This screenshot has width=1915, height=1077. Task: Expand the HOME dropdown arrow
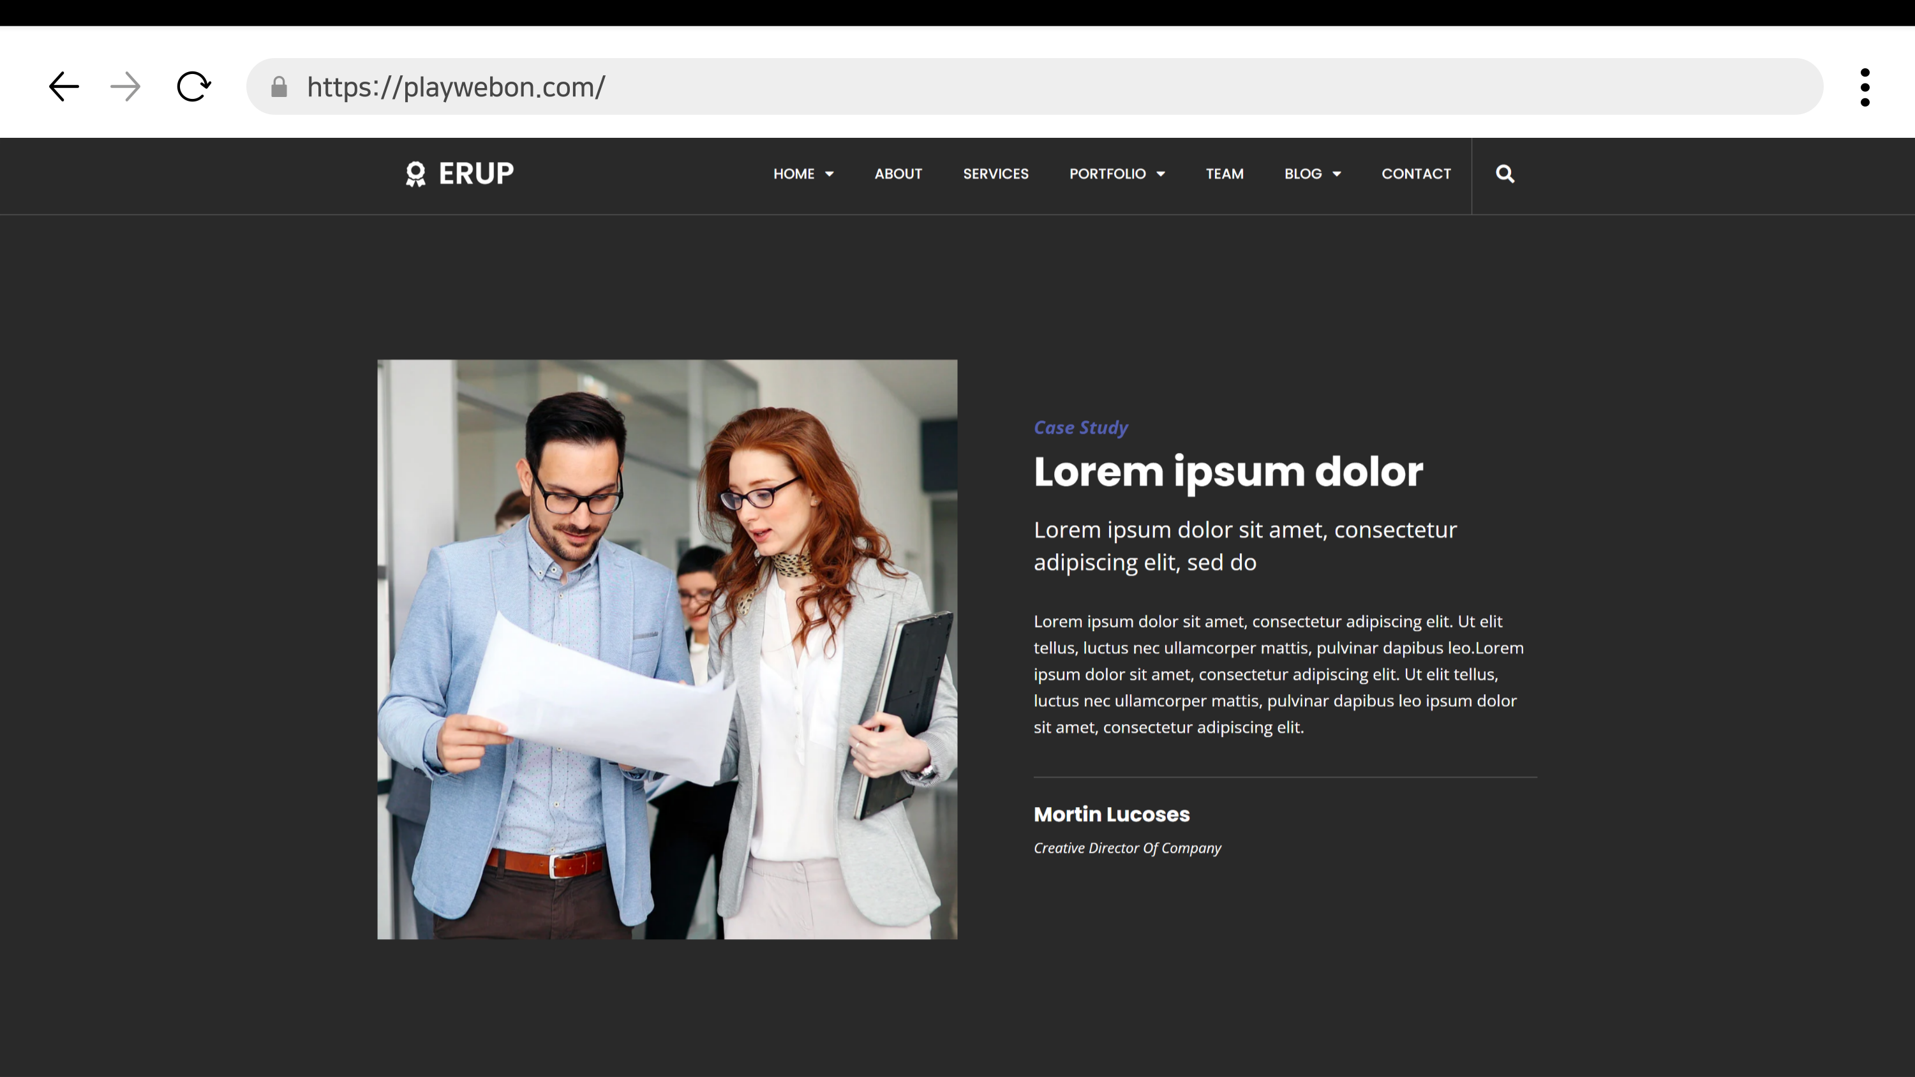click(830, 174)
